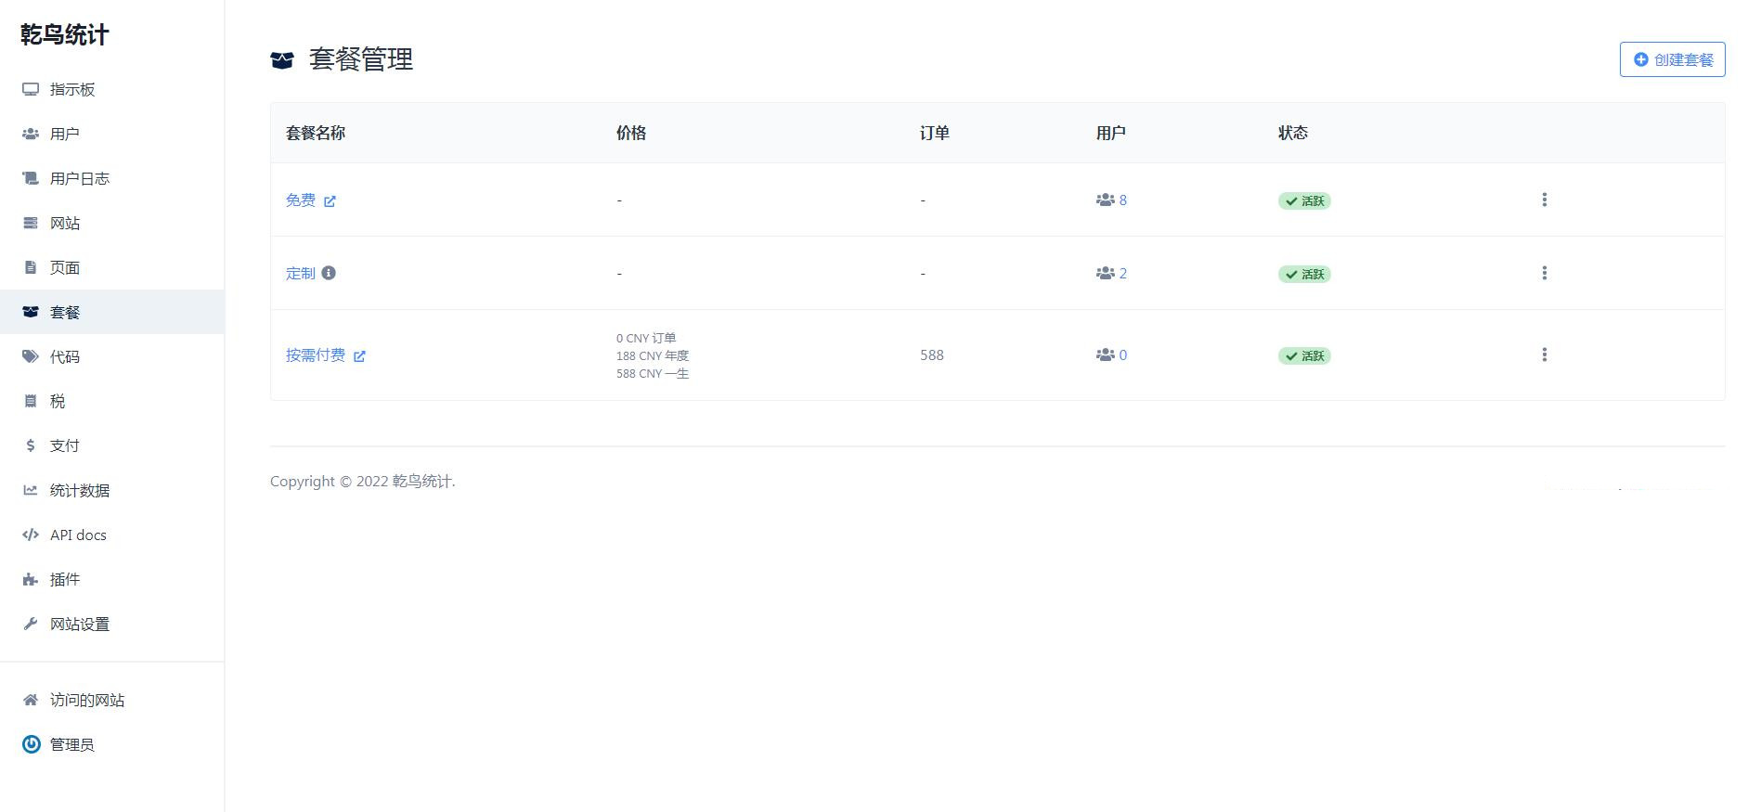Click the 管理员 avatar icon in sidebar
Screen dimensions: 1748x812
point(32,744)
